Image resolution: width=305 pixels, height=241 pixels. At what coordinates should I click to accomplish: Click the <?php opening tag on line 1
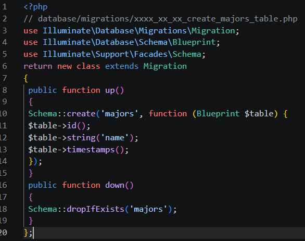(35, 7)
